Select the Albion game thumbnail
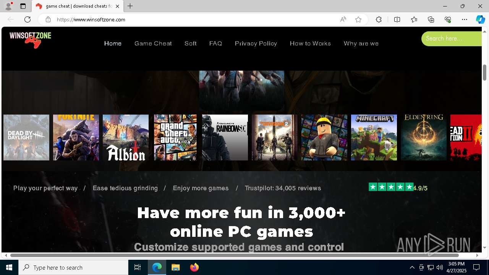This screenshot has width=489, height=275. click(x=126, y=137)
